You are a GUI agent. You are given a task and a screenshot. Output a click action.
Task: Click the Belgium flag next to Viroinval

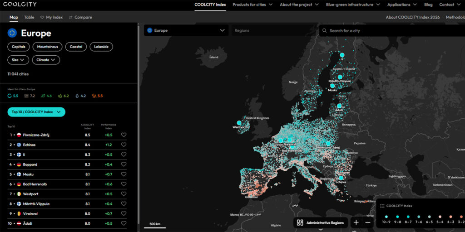tap(19, 214)
